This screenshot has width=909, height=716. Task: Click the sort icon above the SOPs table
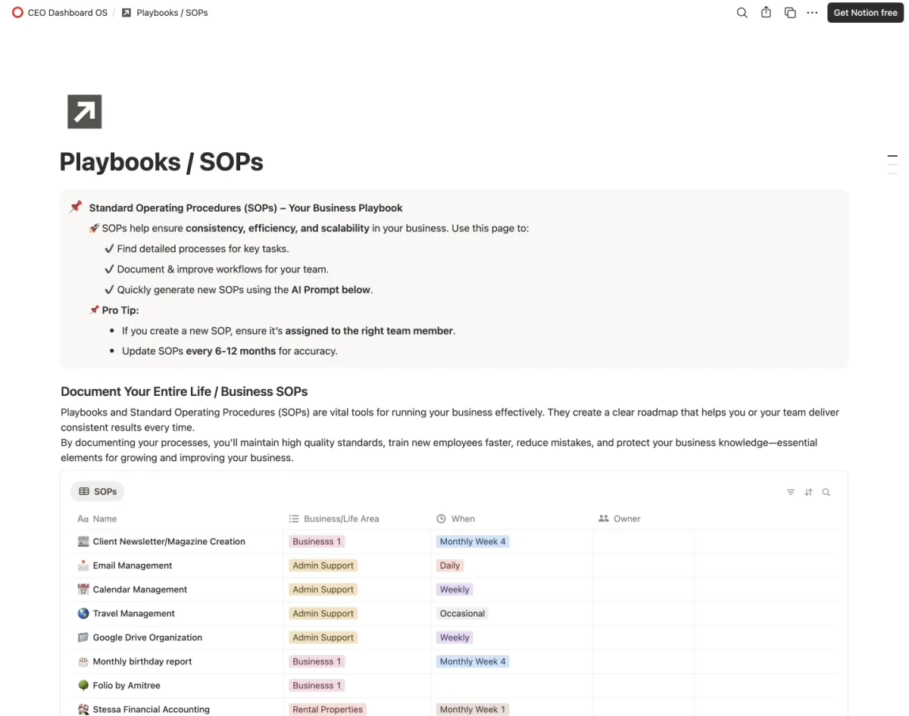click(x=808, y=492)
